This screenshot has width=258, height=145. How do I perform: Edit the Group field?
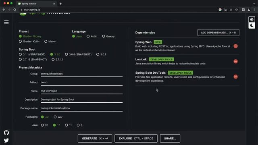[x=81, y=74]
